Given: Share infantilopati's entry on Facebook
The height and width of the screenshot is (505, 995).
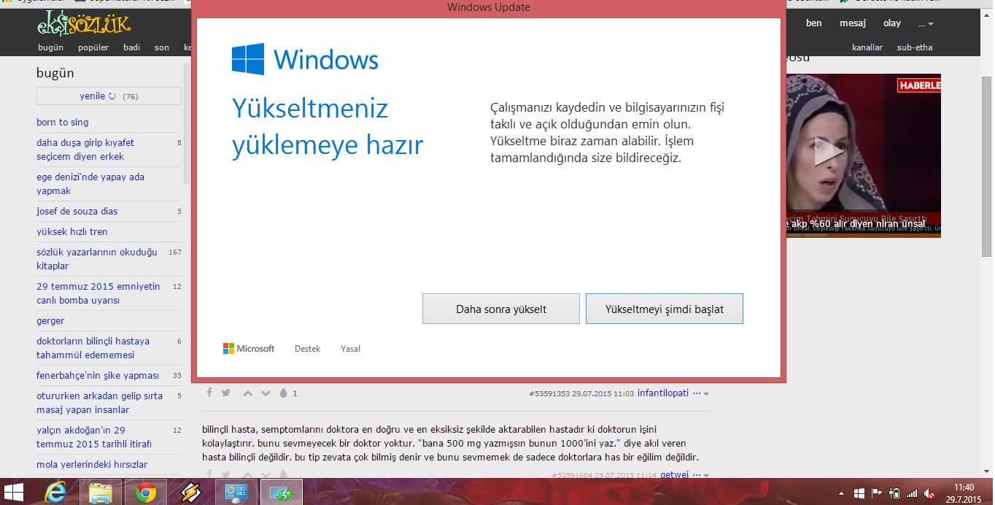Looking at the screenshot, I should [209, 393].
